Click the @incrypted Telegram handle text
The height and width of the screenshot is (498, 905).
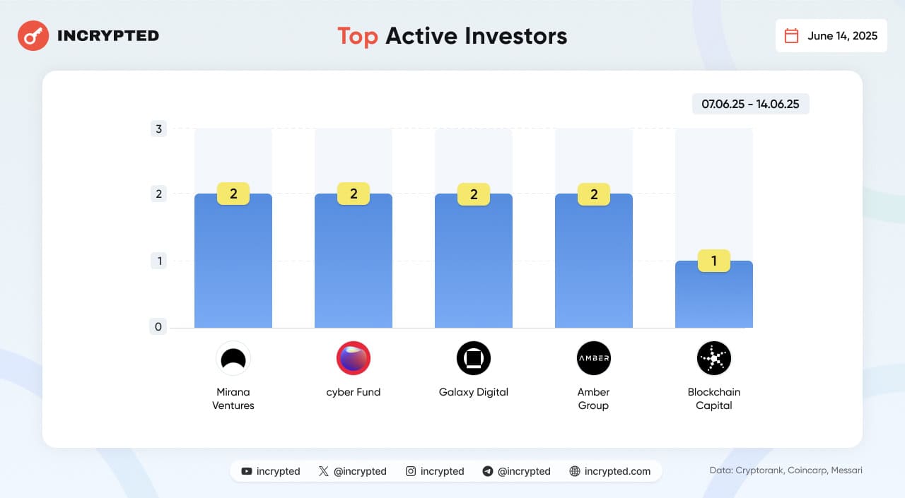tap(524, 471)
